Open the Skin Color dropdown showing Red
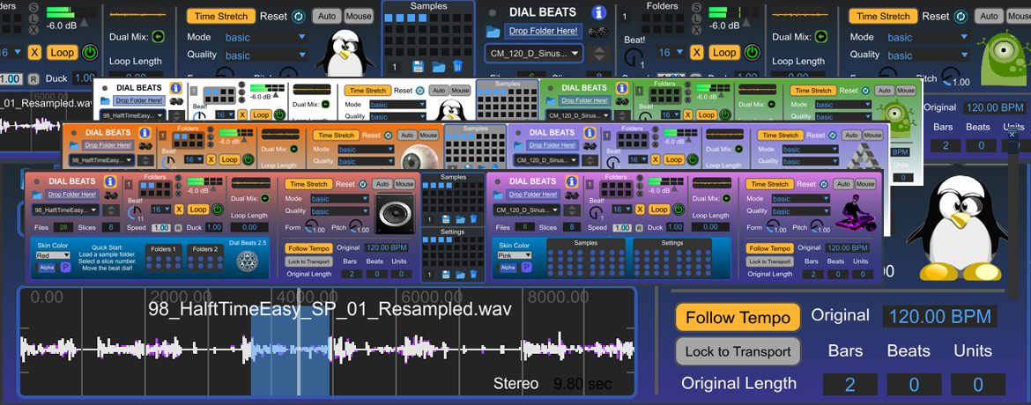Image resolution: width=1031 pixels, height=405 pixels. click(52, 255)
